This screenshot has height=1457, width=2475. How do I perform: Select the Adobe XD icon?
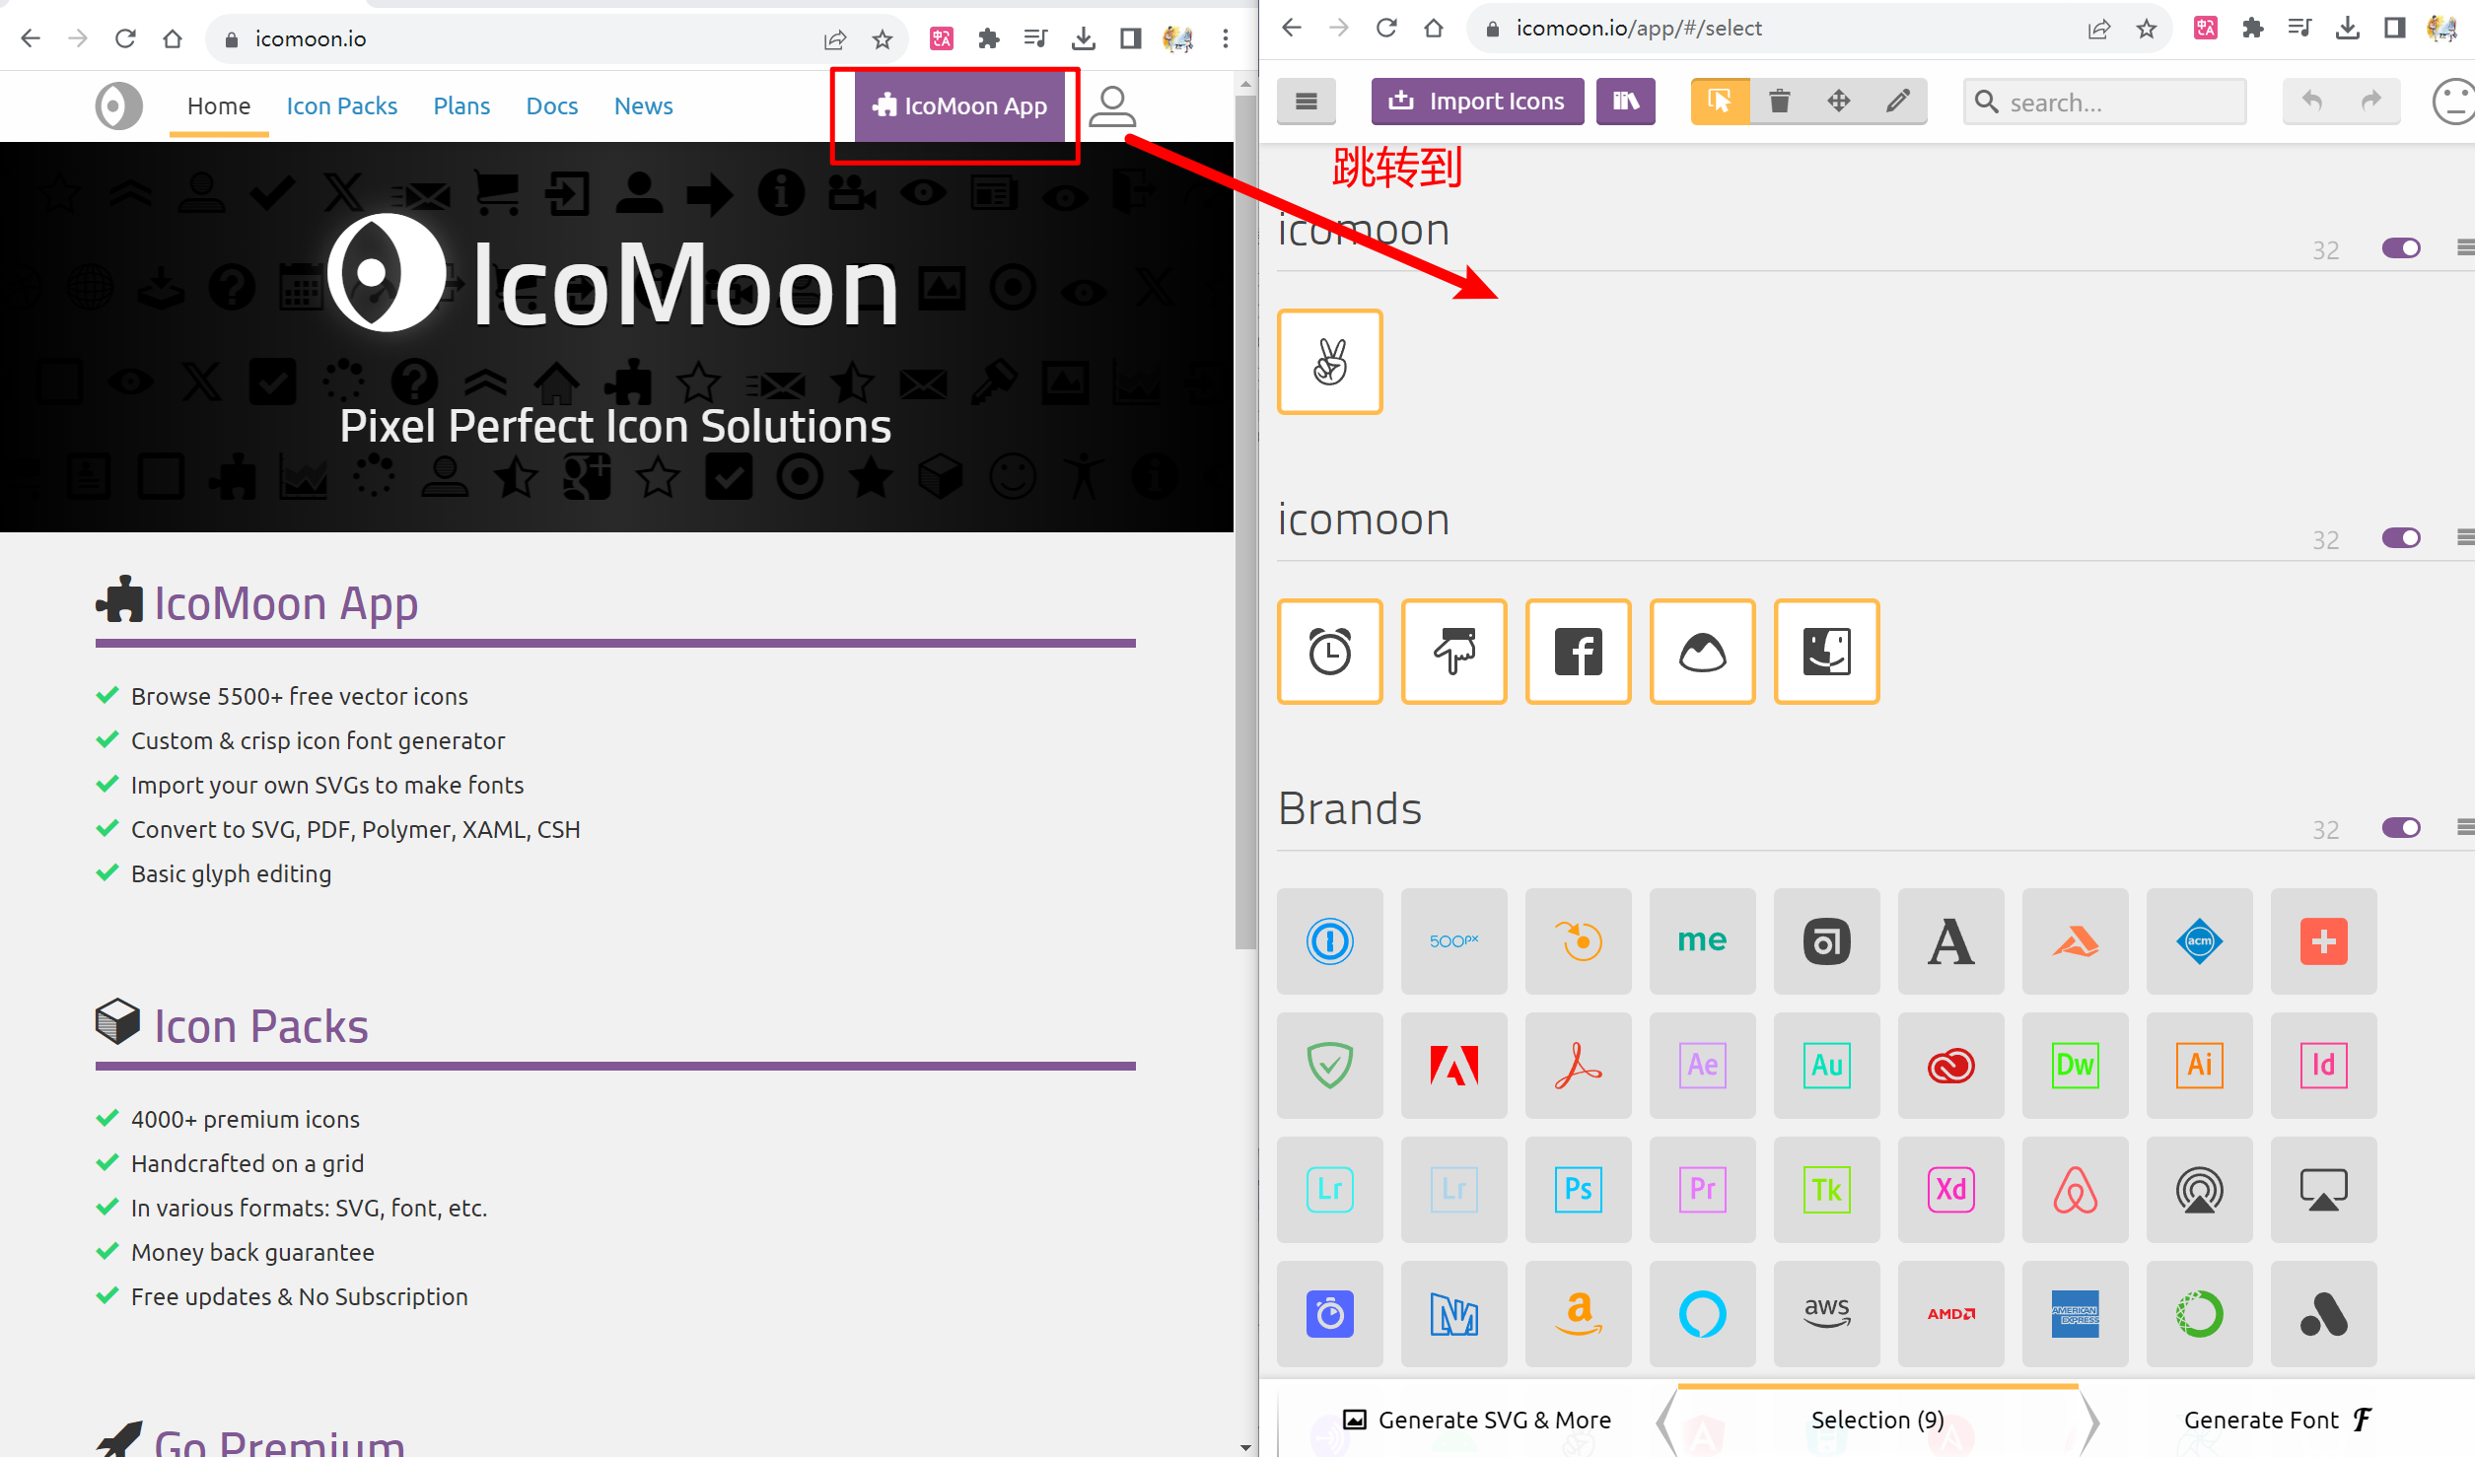[x=1950, y=1190]
